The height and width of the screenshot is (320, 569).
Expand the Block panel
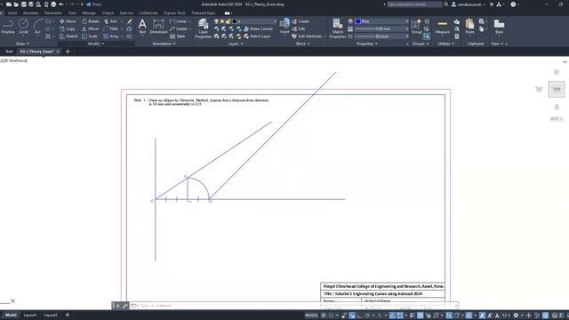[x=303, y=44]
